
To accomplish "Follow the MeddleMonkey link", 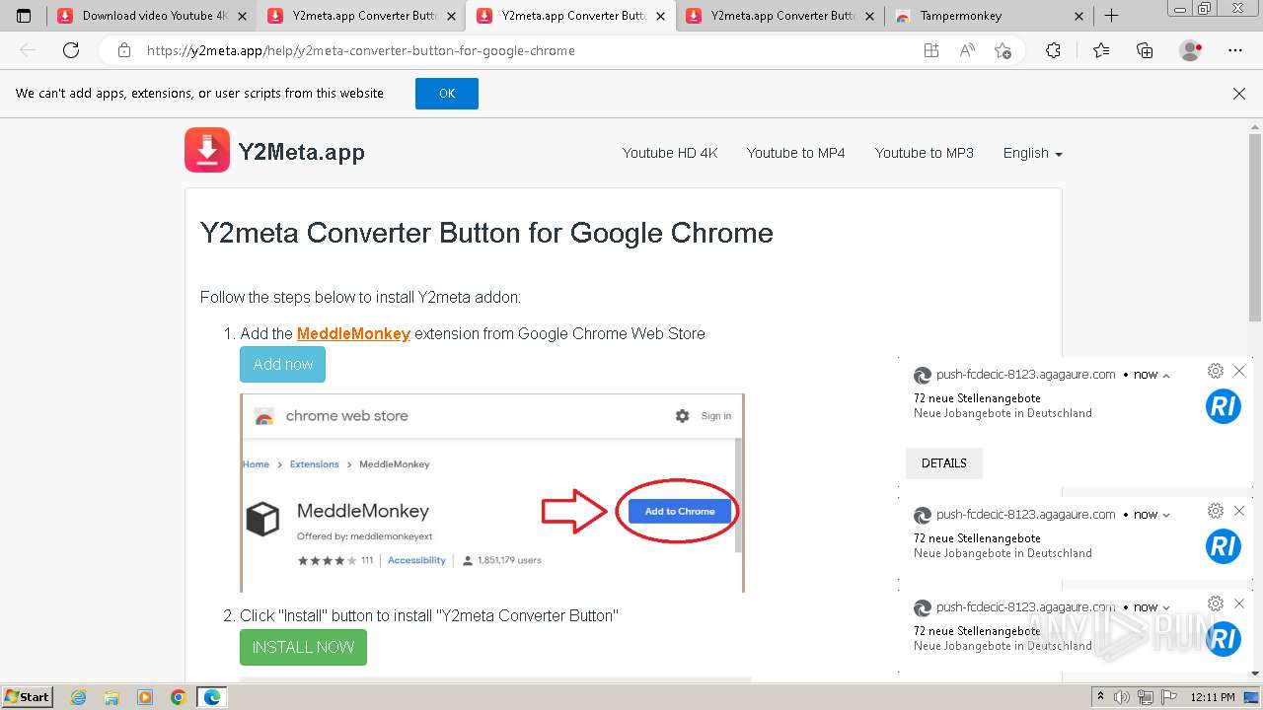I will 353,333.
